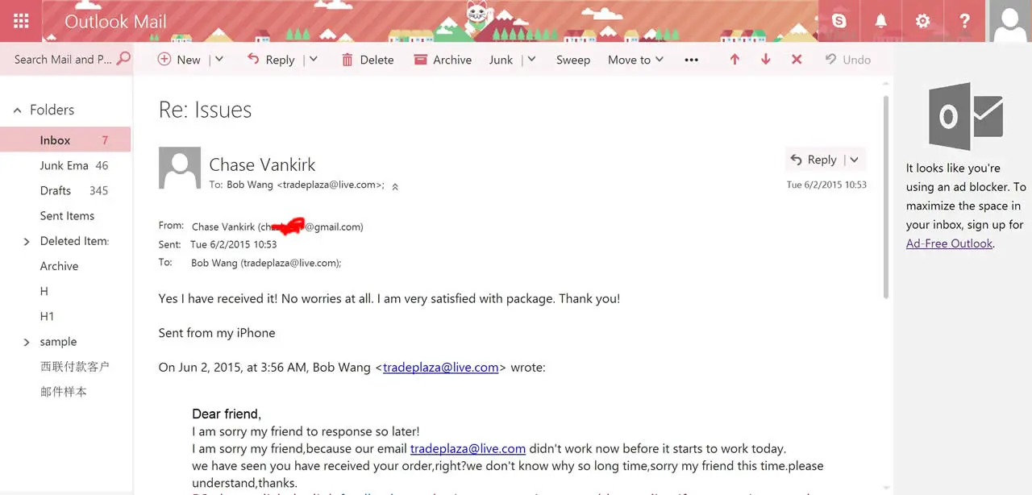Collapse the Folders section
The image size is (1032, 495).
17,110
